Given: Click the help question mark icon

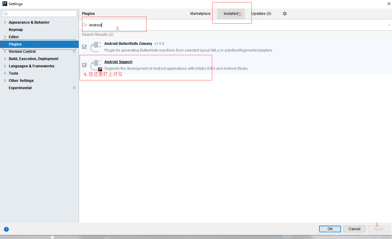Looking at the screenshot, I should pyautogui.click(x=6, y=229).
